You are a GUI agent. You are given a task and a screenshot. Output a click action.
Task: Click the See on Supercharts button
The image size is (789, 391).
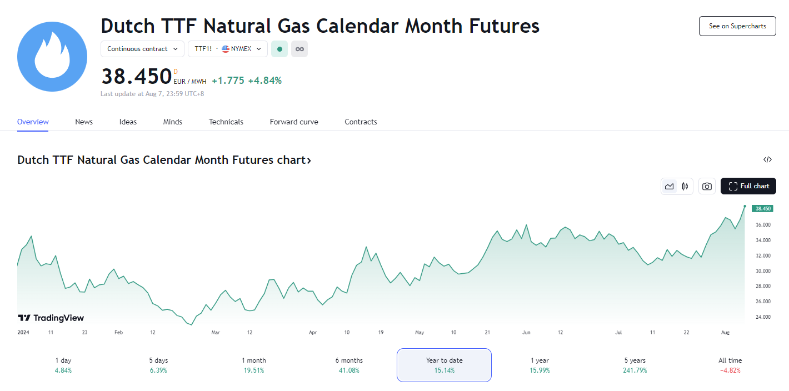[x=737, y=26]
